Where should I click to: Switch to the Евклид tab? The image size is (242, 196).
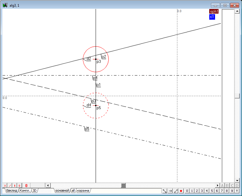[x=11, y=191]
